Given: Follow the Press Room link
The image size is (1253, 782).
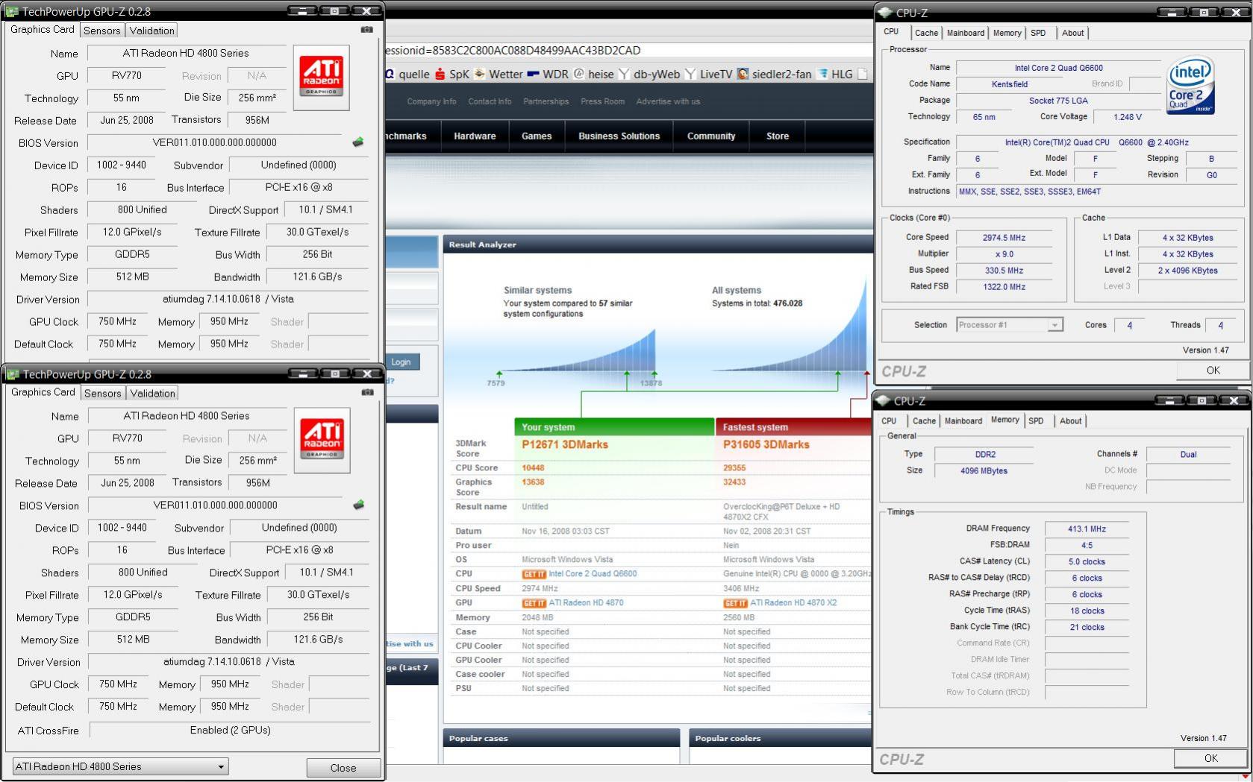Looking at the screenshot, I should pyautogui.click(x=602, y=102).
